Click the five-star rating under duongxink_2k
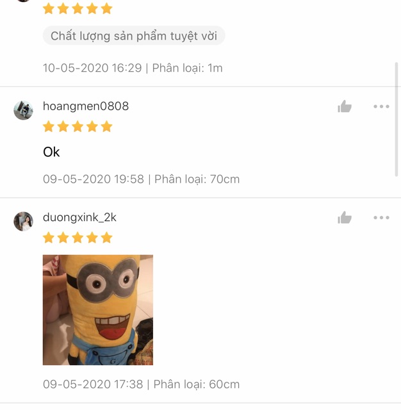Screen dimensions: 401x410 (x=78, y=238)
